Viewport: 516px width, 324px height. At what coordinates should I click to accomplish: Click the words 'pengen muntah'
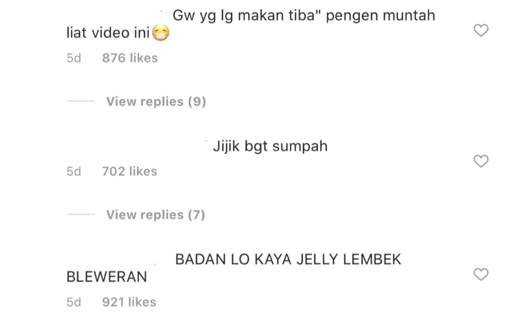381,16
